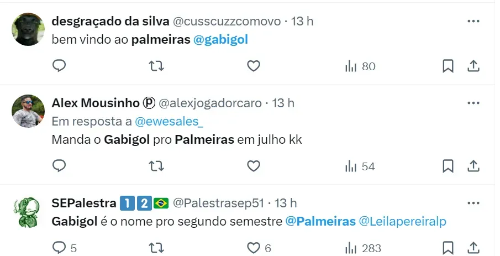Screen dimensions: 500x256
Task: Open the @ewesales_ reply link
Action: (169, 122)
